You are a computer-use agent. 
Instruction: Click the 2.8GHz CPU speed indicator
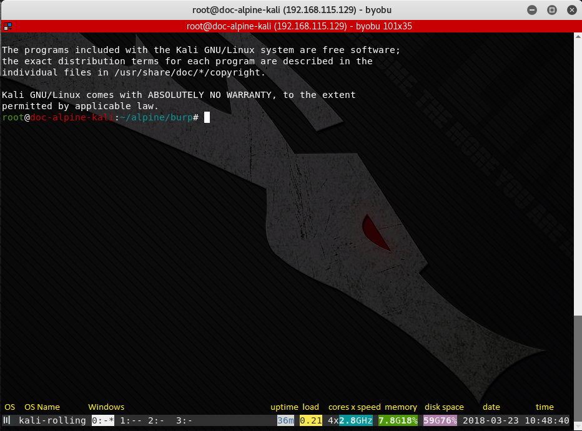[x=355, y=420]
